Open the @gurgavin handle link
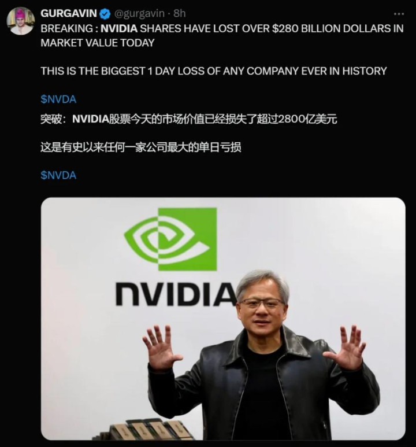The width and height of the screenshot is (416, 447). click(139, 13)
